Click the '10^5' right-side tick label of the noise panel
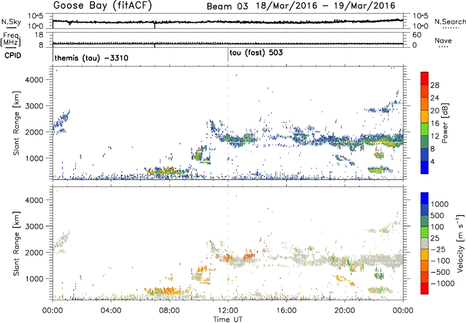 click(x=420, y=16)
